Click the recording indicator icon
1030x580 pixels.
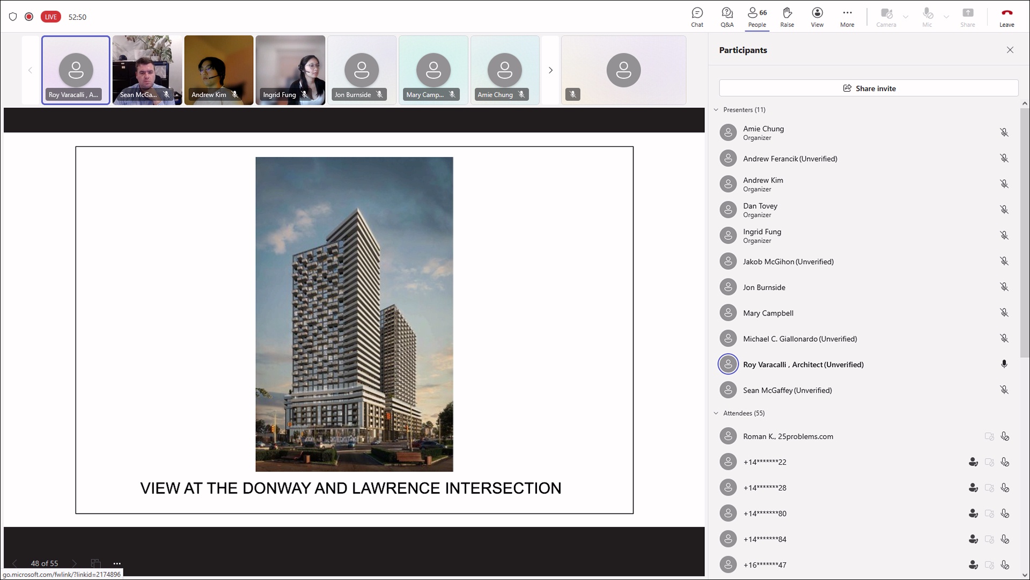click(x=29, y=17)
